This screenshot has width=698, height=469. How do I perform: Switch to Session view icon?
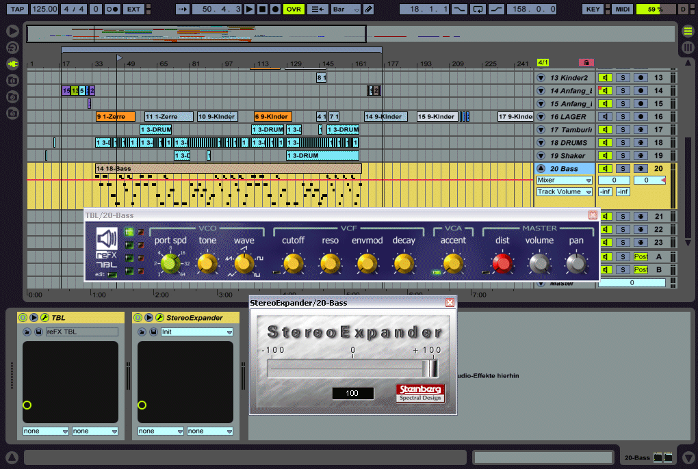[x=688, y=47]
